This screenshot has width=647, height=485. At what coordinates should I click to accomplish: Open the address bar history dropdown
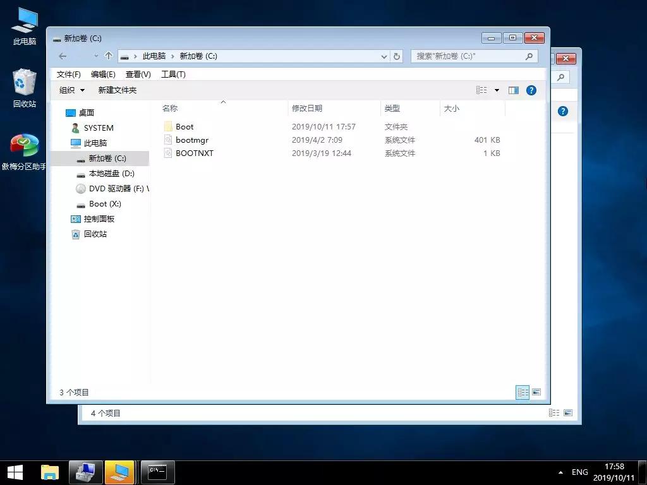(384, 56)
